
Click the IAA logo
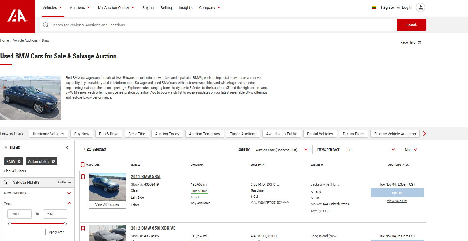point(17,16)
